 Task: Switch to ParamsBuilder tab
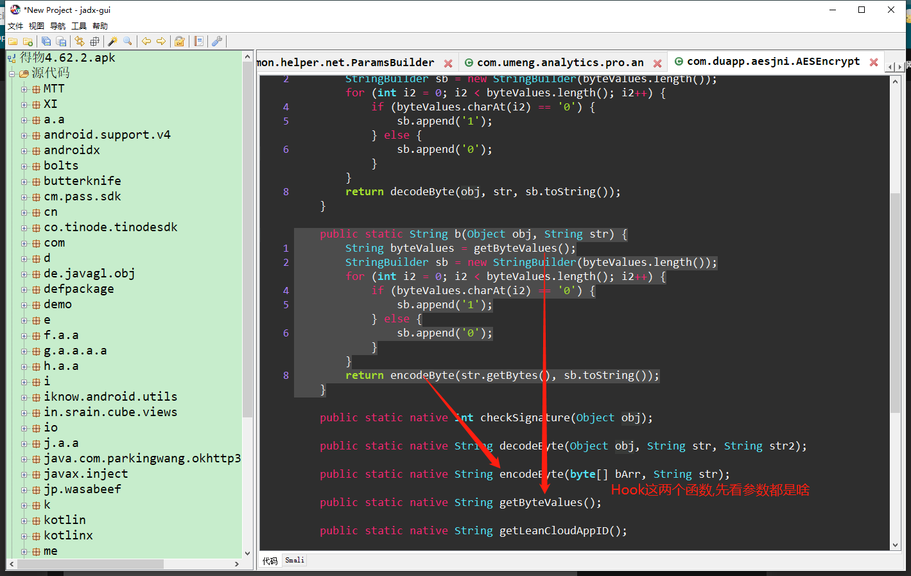click(x=345, y=62)
